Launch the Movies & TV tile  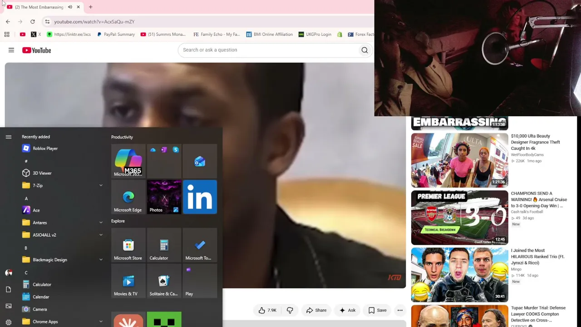128,281
